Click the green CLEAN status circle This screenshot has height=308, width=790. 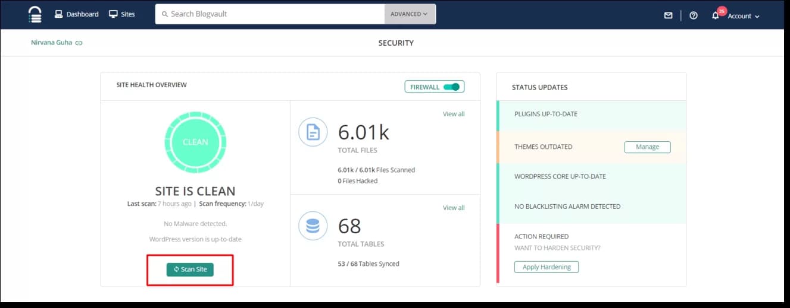tap(195, 142)
